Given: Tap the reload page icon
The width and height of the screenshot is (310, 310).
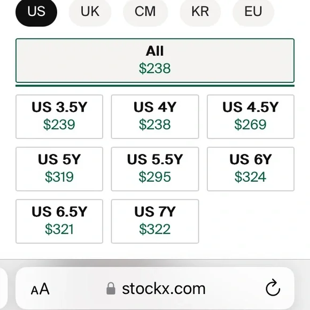Looking at the screenshot, I should click(x=273, y=288).
